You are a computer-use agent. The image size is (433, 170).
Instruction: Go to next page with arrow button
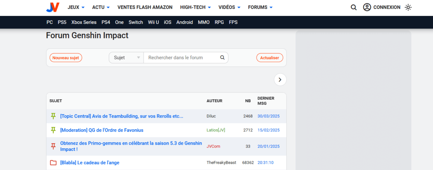coord(280,80)
